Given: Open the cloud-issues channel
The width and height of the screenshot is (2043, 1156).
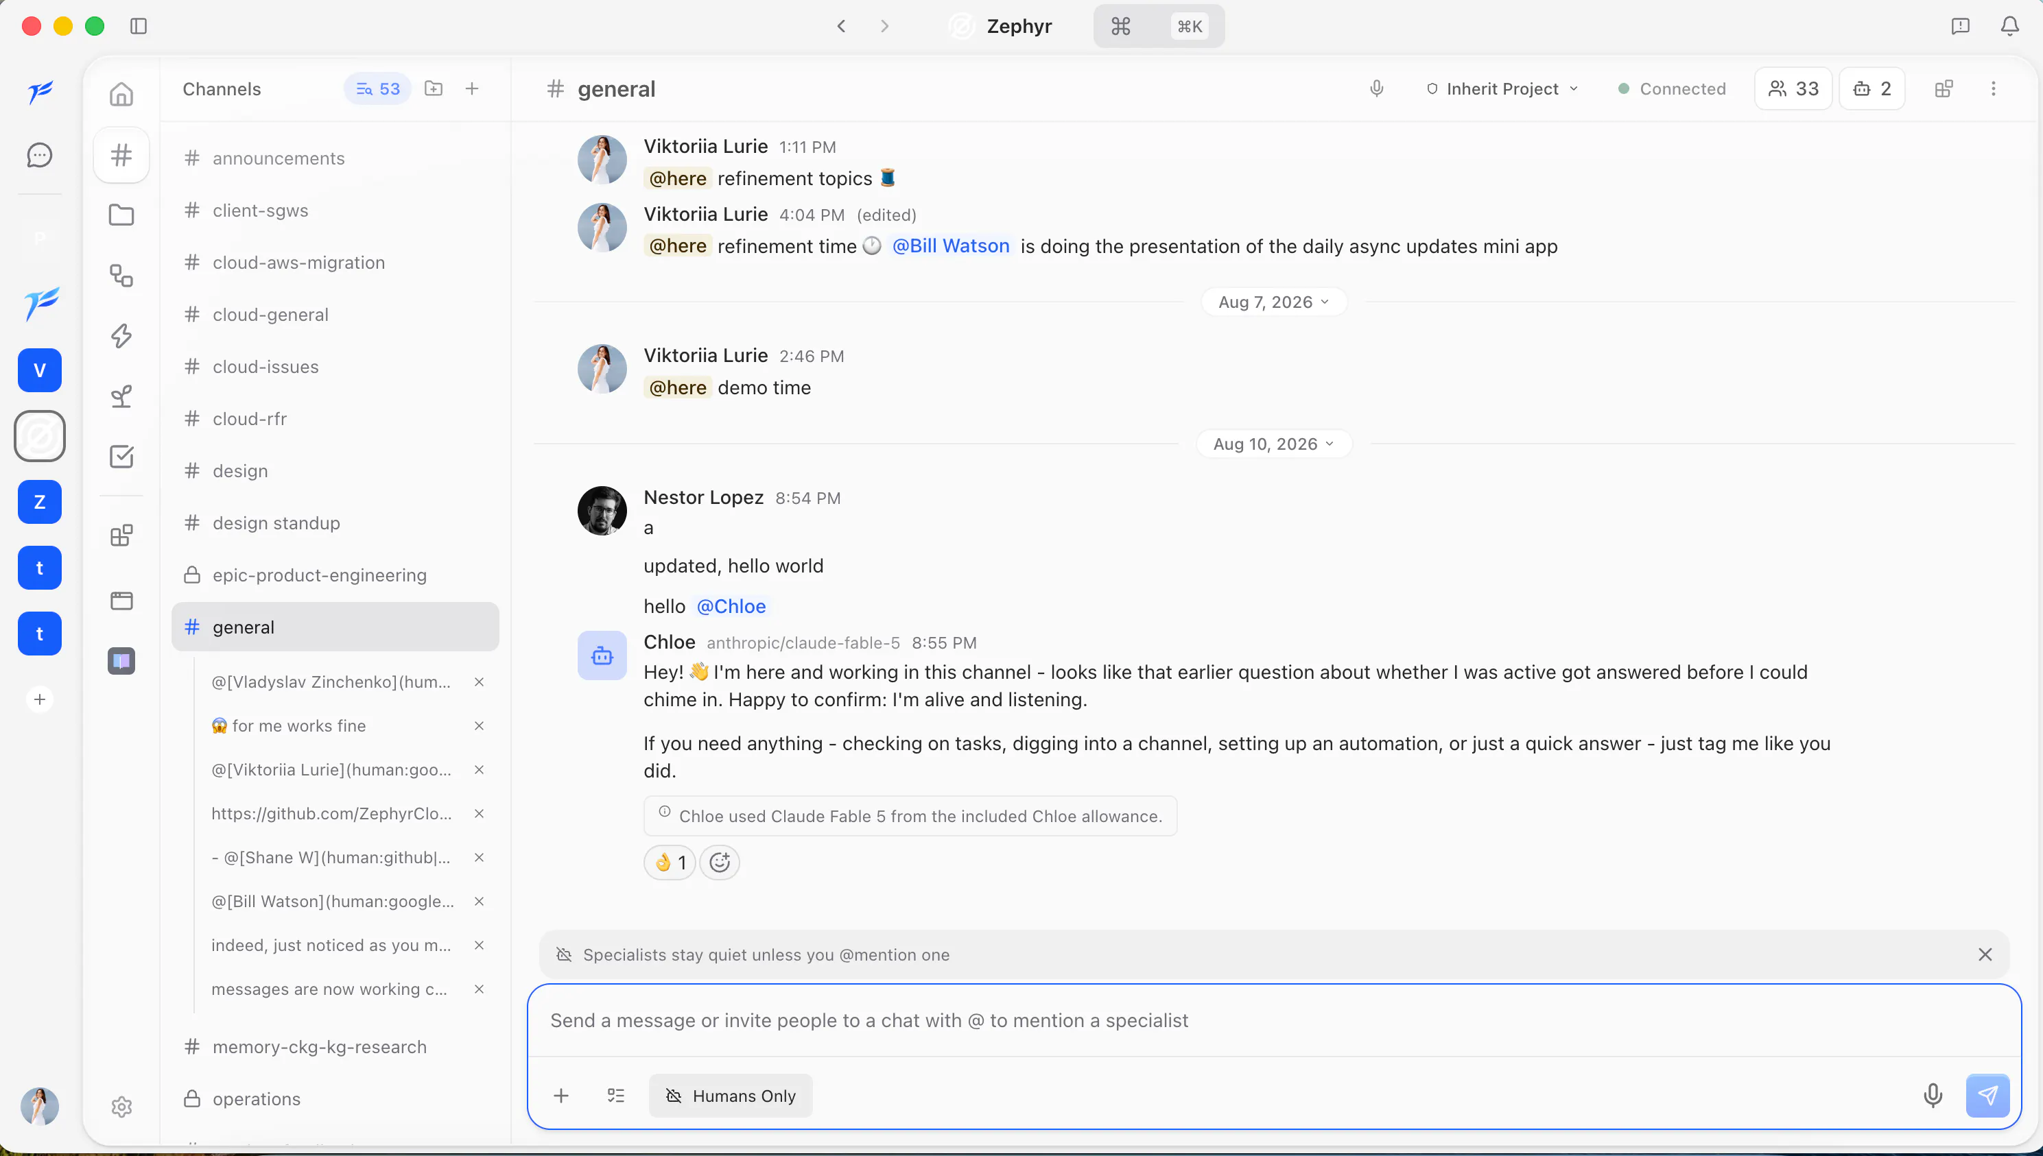Looking at the screenshot, I should pos(335,367).
